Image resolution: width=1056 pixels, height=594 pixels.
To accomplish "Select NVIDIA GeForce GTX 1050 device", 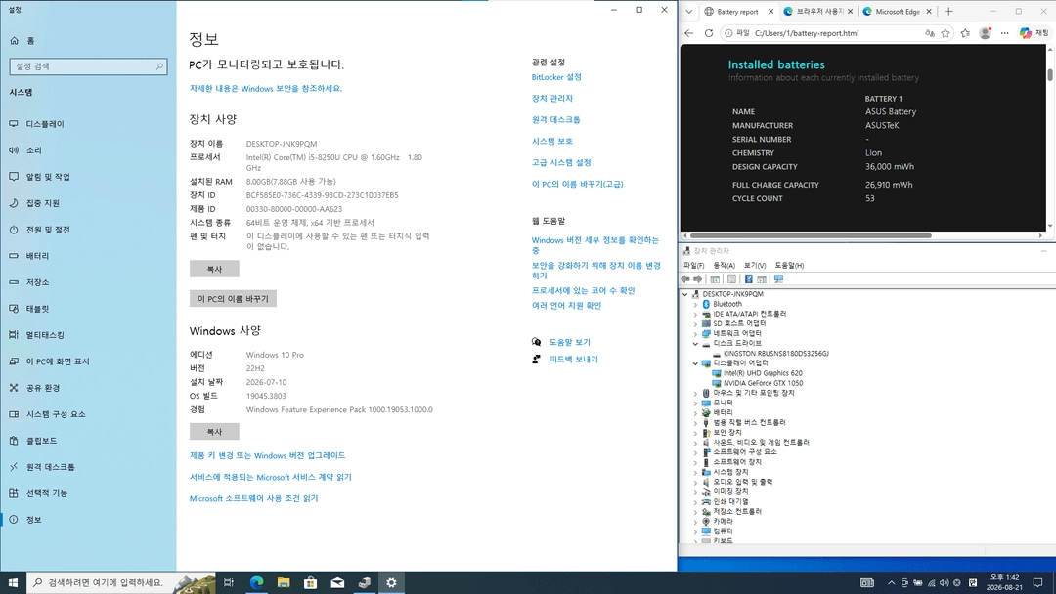I will [x=763, y=383].
